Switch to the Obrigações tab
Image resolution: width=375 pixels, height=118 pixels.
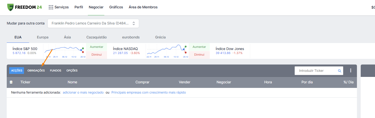[36, 70]
